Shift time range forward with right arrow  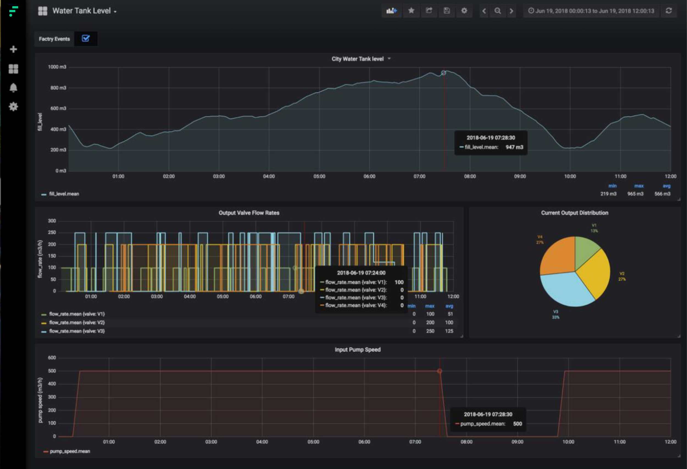click(511, 11)
